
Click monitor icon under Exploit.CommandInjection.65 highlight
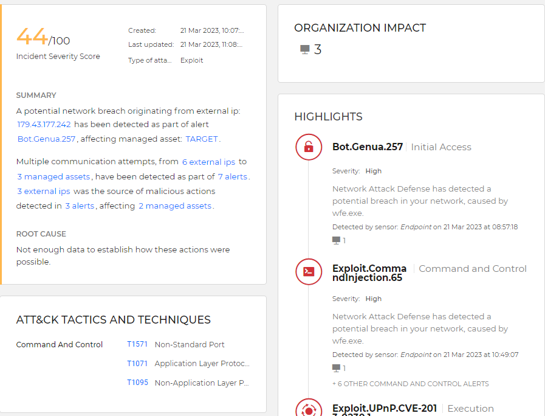tap(336, 369)
